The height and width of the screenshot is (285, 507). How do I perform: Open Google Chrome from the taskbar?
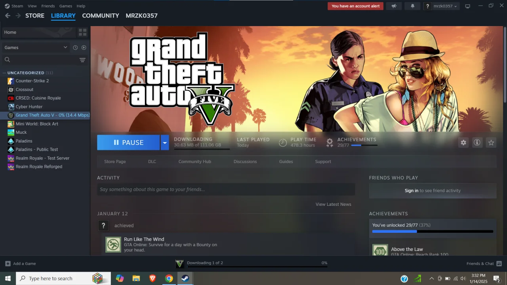tap(169, 278)
